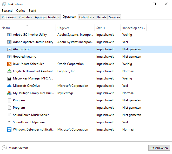Click the Macro Key Manager icon
The height and width of the screenshot is (154, 172).
[x=9, y=78]
